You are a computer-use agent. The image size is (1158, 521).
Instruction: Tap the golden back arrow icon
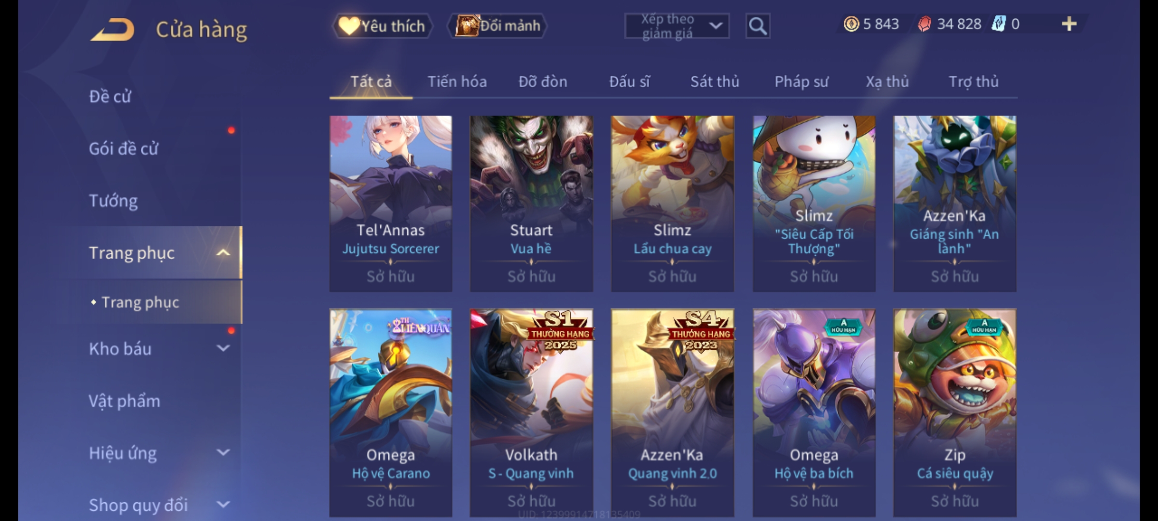coord(112,30)
